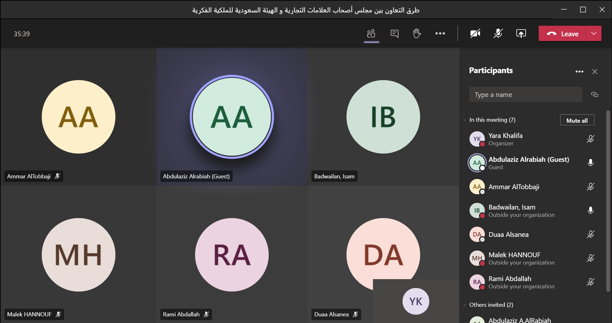The height and width of the screenshot is (323, 612).
Task: Unmute your microphone in the toolbar
Action: click(x=498, y=33)
